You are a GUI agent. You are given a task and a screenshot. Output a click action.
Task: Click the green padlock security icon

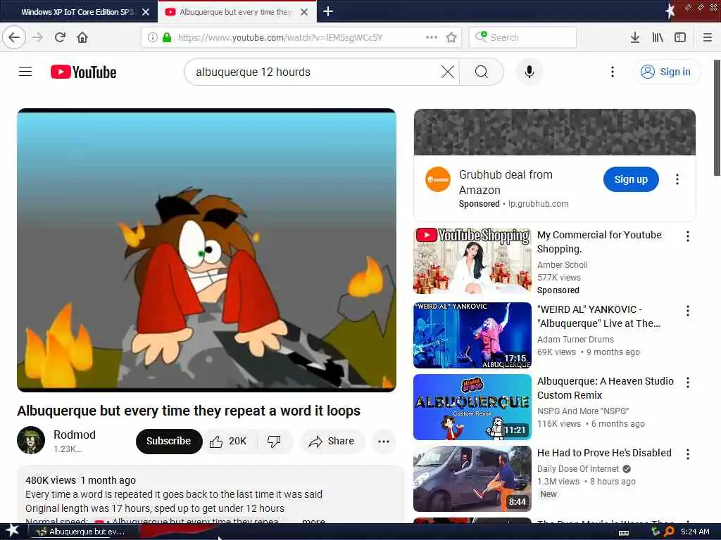click(x=167, y=37)
